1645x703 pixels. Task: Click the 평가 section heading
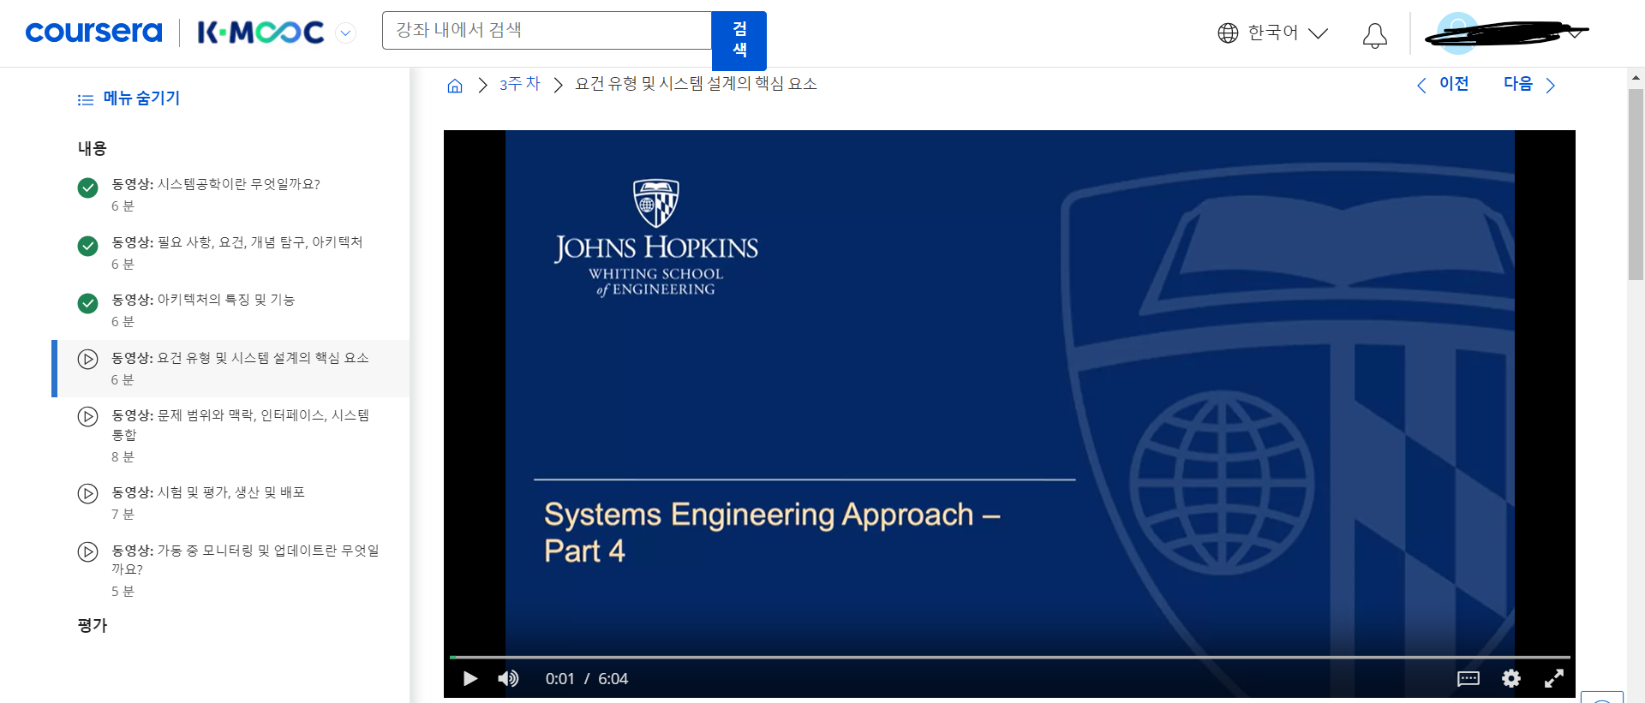[x=93, y=625]
